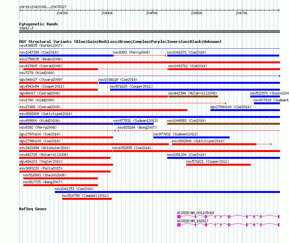Click the RefSeq Genes track title

pyautogui.click(x=33, y=209)
